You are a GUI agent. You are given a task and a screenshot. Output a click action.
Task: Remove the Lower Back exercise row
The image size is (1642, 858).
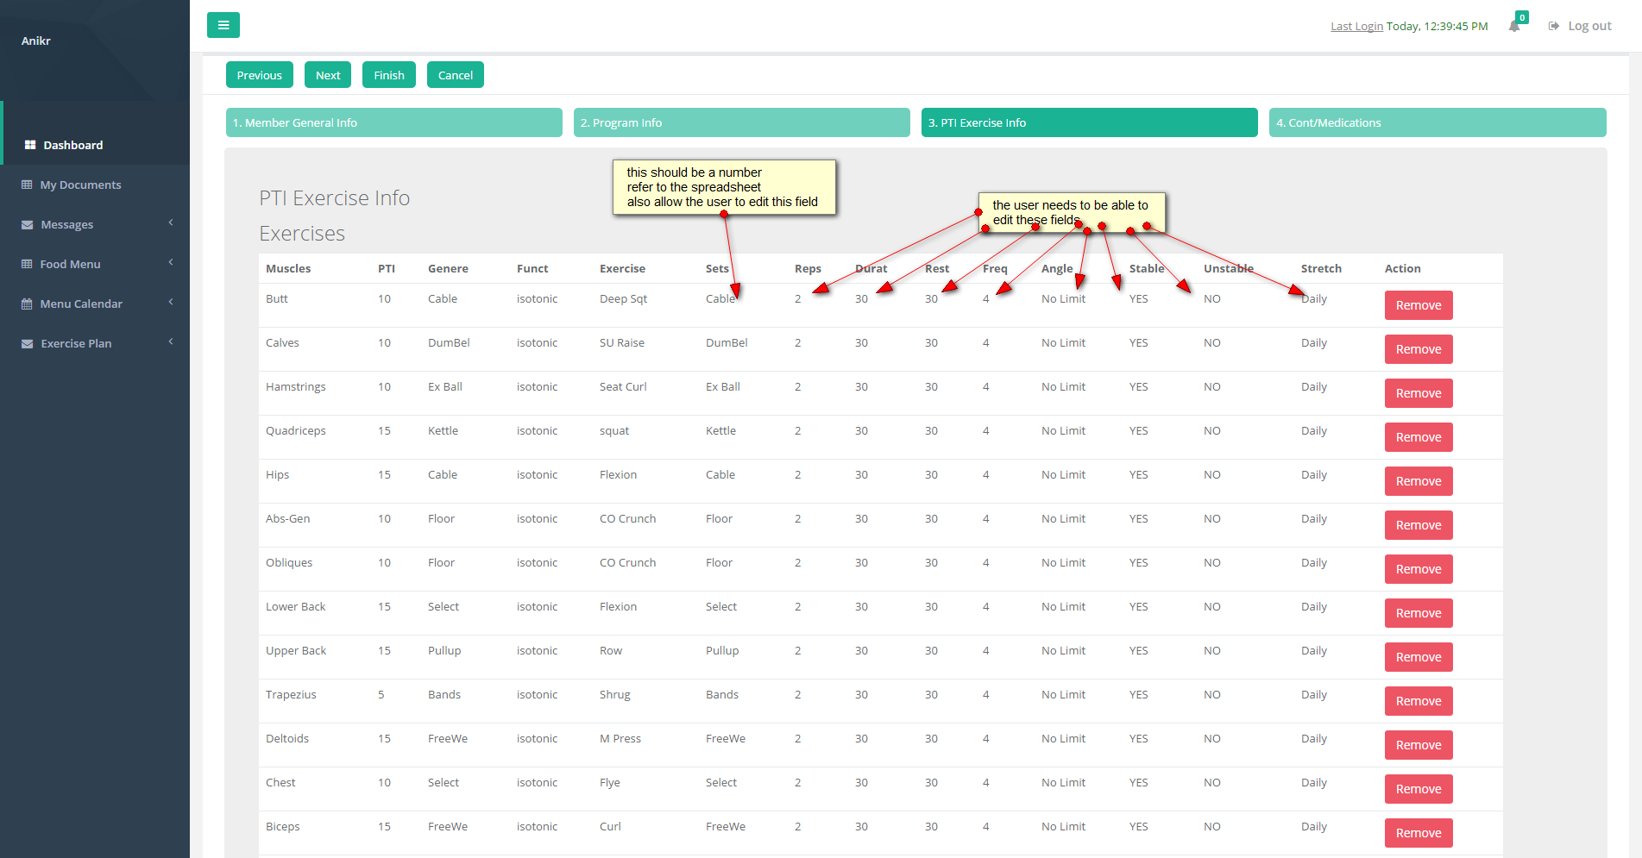(x=1419, y=613)
